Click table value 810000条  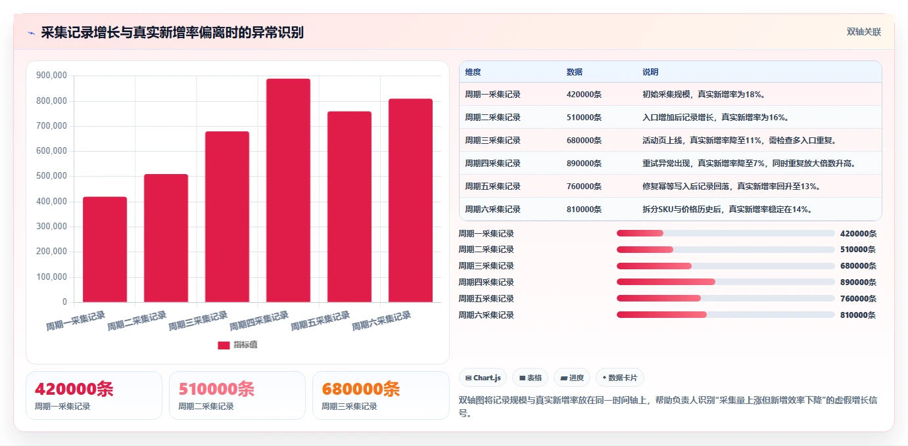(x=584, y=210)
